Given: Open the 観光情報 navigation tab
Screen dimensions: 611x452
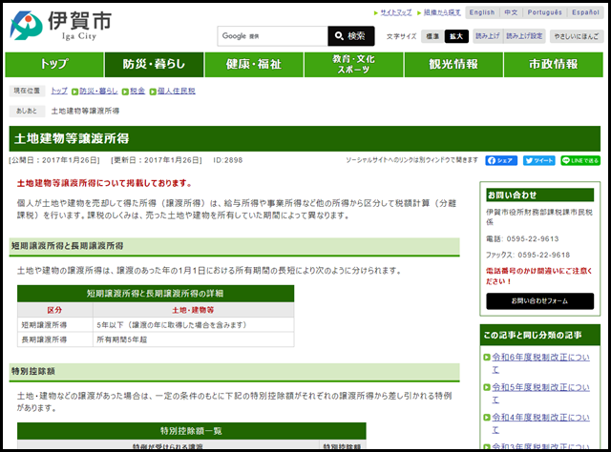Looking at the screenshot, I should (x=453, y=65).
